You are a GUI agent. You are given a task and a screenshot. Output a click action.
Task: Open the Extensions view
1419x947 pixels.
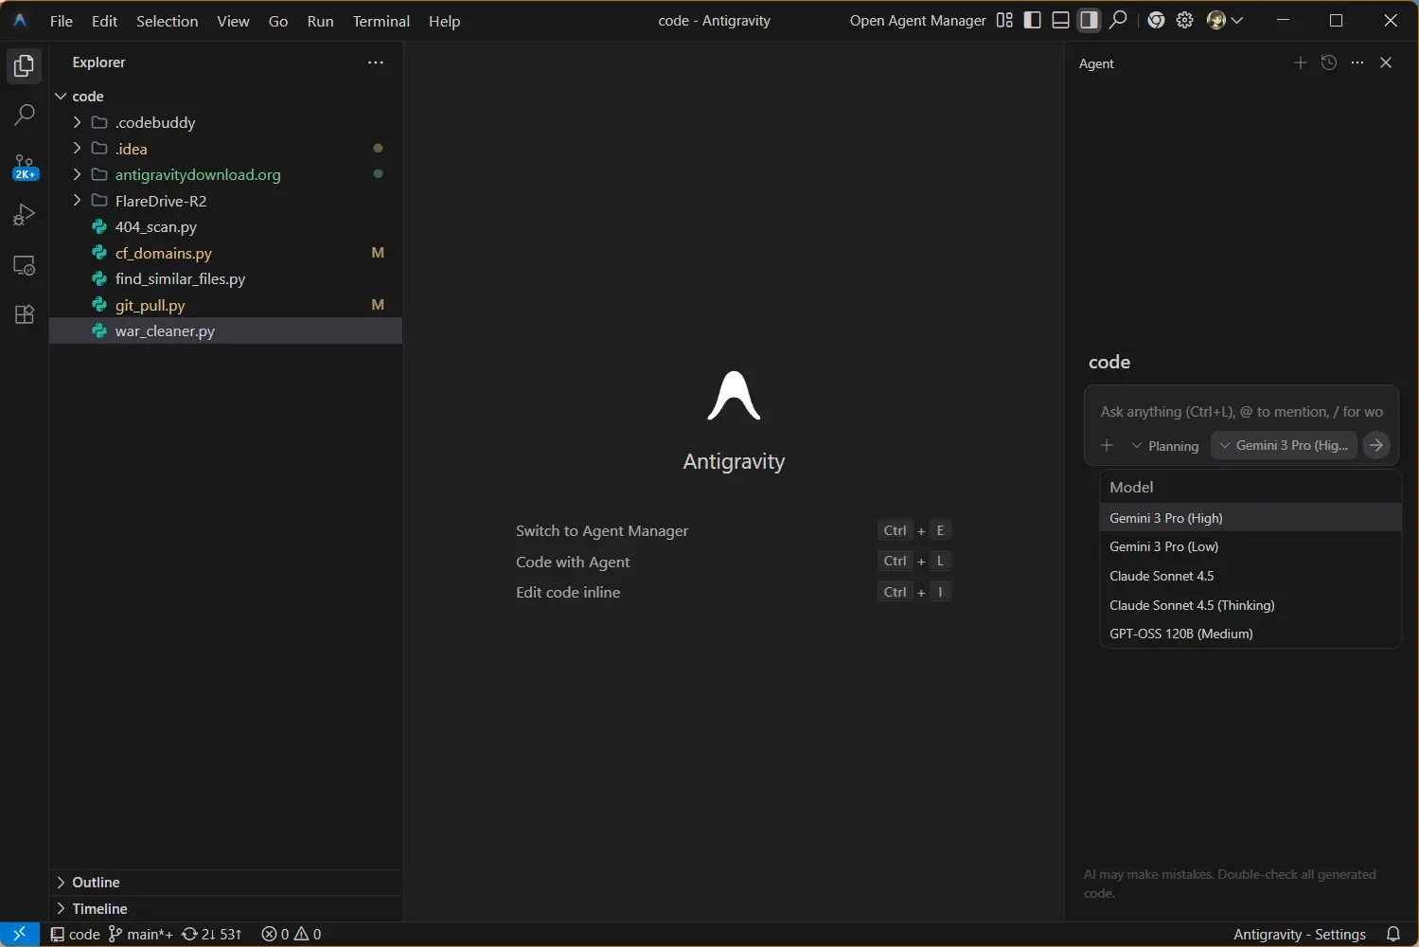(25, 314)
